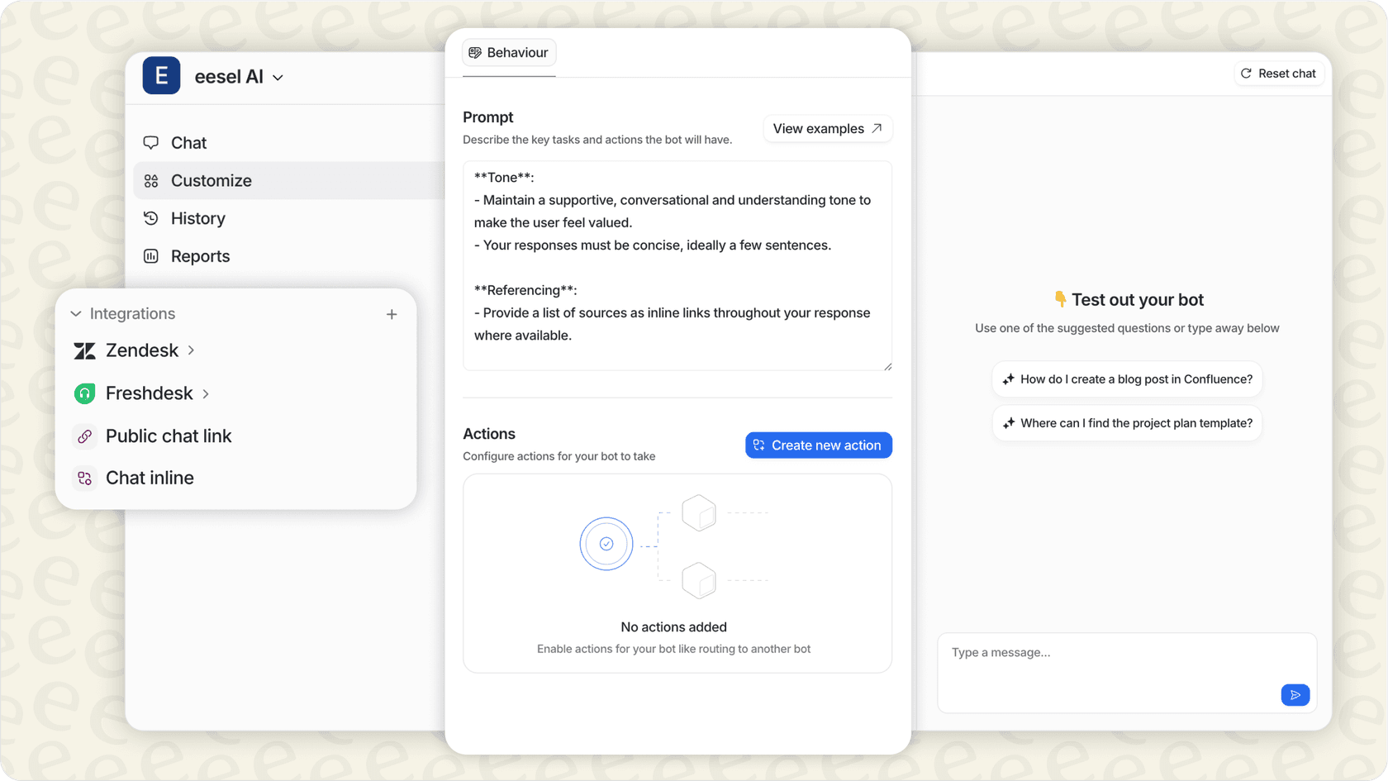Select the Chat speech bubble icon
The image size is (1388, 781).
tap(151, 142)
